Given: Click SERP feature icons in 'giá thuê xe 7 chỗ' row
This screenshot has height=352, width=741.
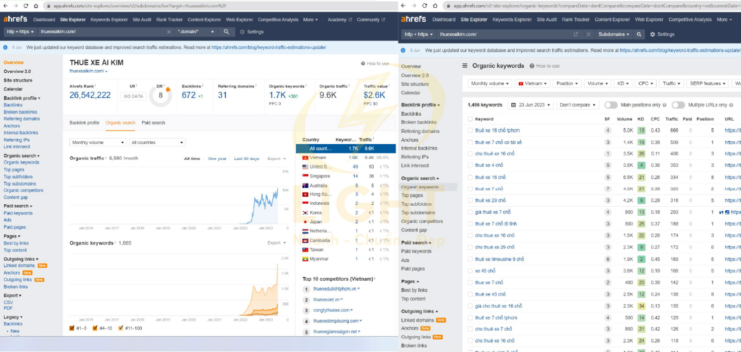Looking at the screenshot, I should point(724,212).
